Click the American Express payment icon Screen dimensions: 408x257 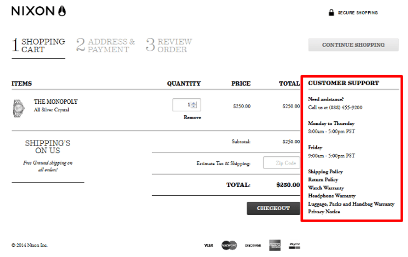click(275, 245)
